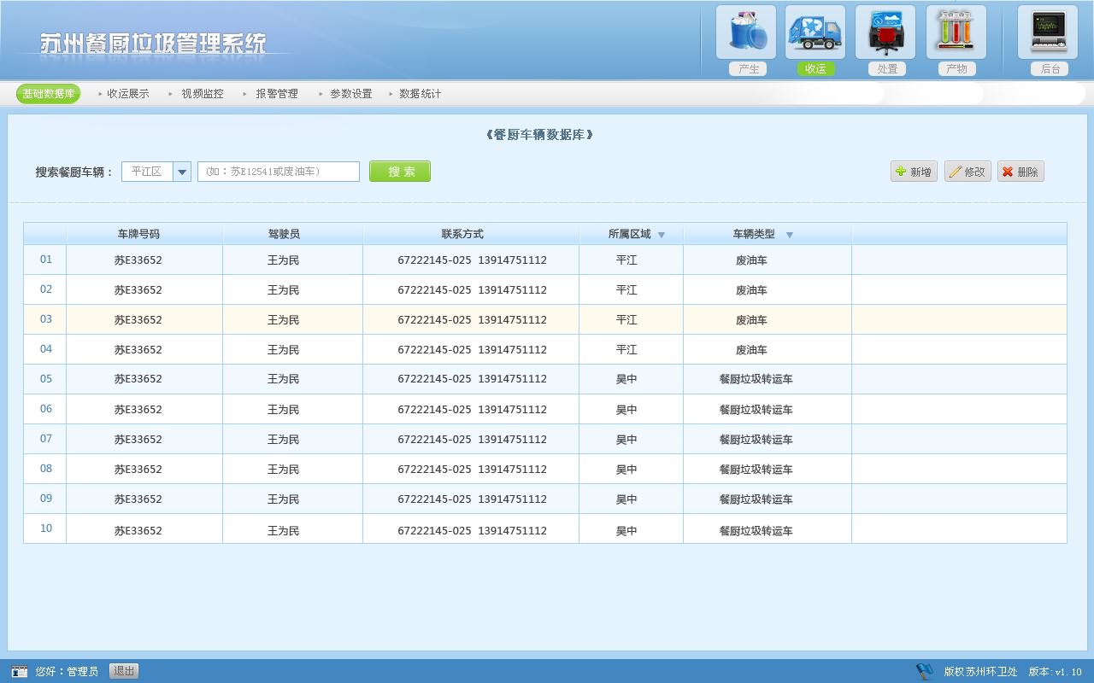The height and width of the screenshot is (683, 1094).
Task: Click the 车牌号码 column header
Action: pyautogui.click(x=138, y=234)
